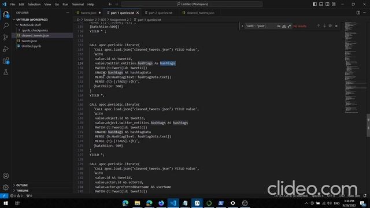The image size is (370, 208).
Task: Collapse the Notebook stuff folder
Action: tap(17, 25)
